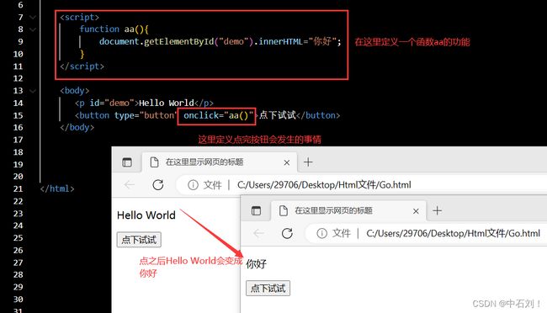Click the function aa() declaration on line 8

point(114,29)
